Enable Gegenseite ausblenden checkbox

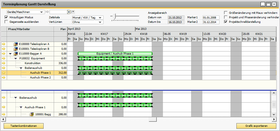tap(6, 22)
